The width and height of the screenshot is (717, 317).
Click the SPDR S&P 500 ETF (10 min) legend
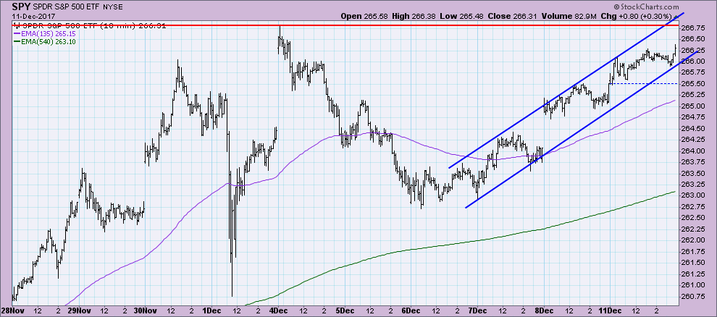click(x=90, y=25)
